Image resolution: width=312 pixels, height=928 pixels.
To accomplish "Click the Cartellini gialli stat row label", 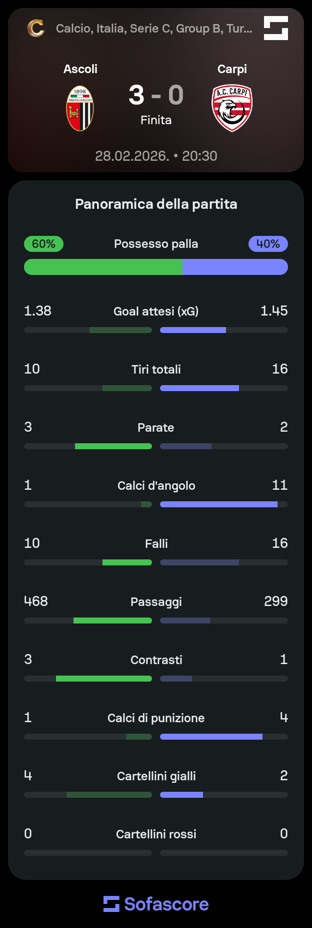I will [156, 776].
